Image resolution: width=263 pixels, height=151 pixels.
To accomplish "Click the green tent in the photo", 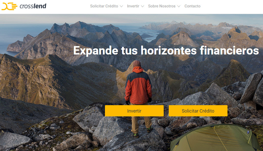I will click(216, 138).
